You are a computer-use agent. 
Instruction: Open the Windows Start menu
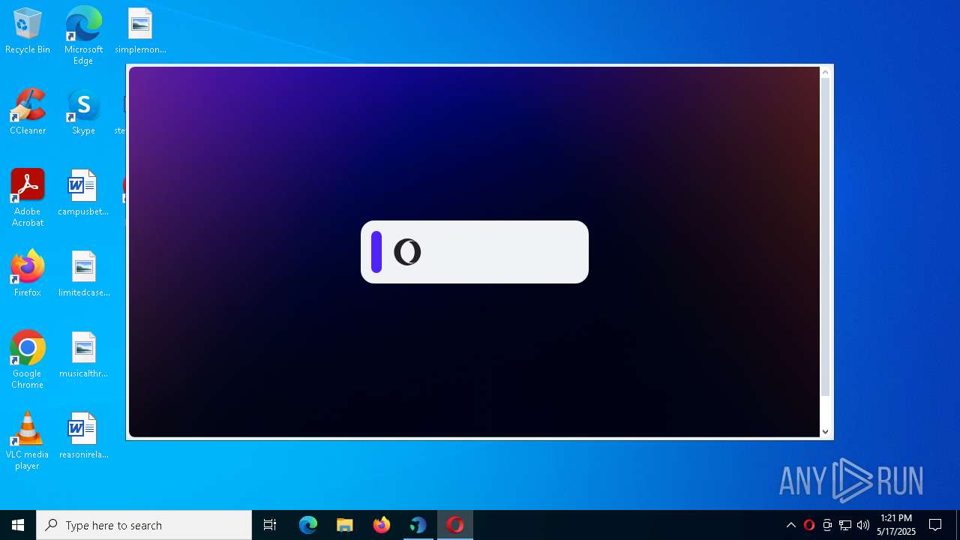point(18,525)
